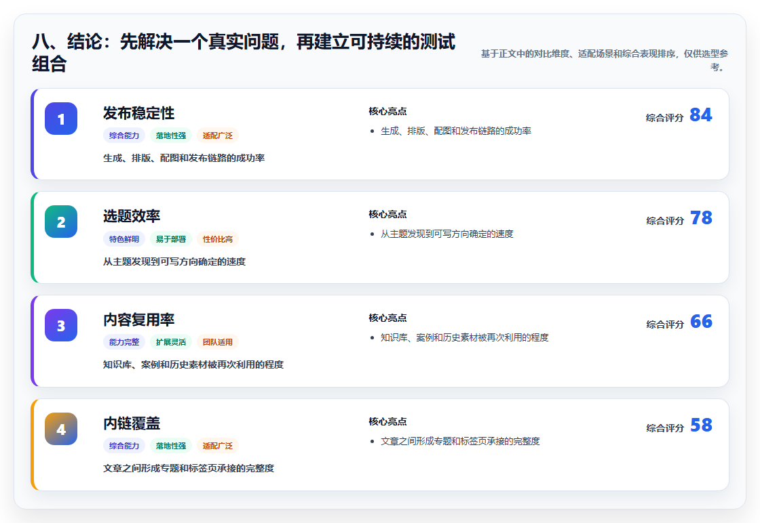Click the score 78
Image resolution: width=760 pixels, height=523 pixels.
pos(701,217)
